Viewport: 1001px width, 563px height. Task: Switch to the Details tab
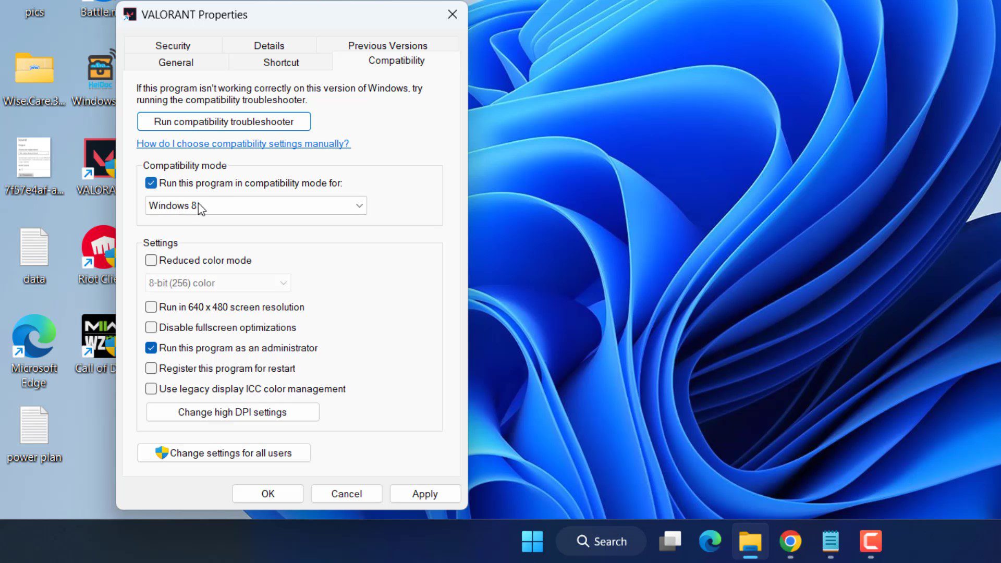pos(269,45)
